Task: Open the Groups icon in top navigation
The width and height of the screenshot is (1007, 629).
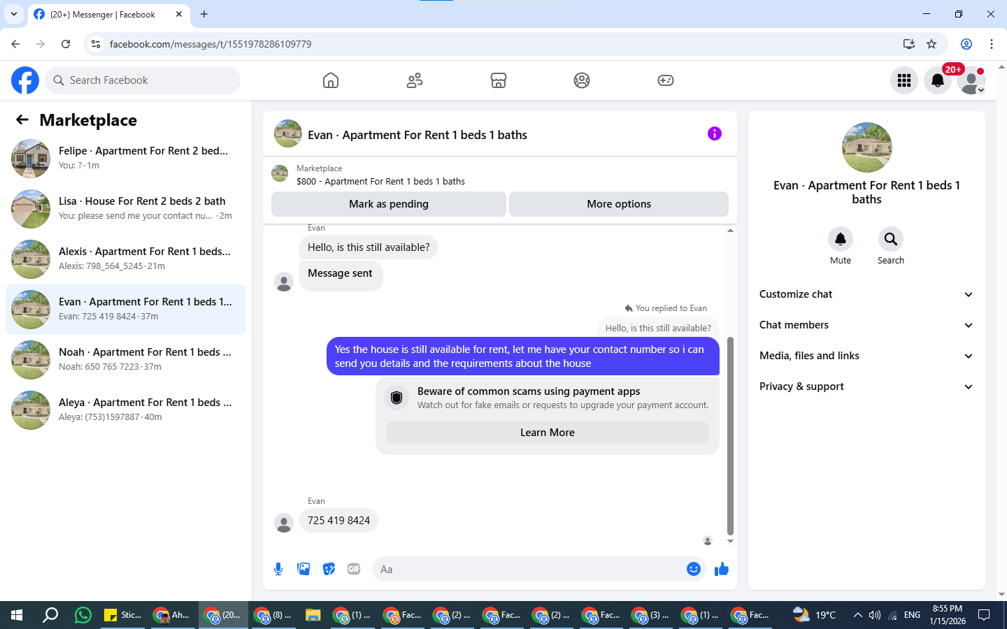Action: pyautogui.click(x=582, y=80)
